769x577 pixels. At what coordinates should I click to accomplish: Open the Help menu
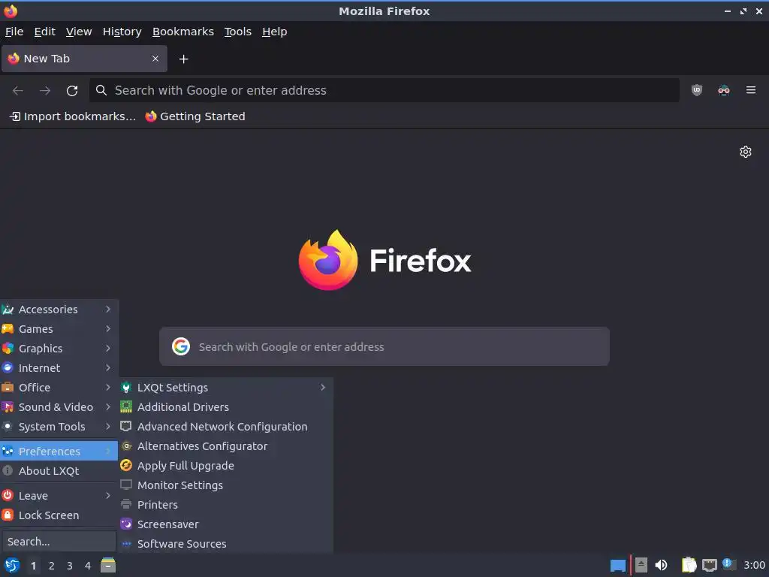pyautogui.click(x=275, y=32)
